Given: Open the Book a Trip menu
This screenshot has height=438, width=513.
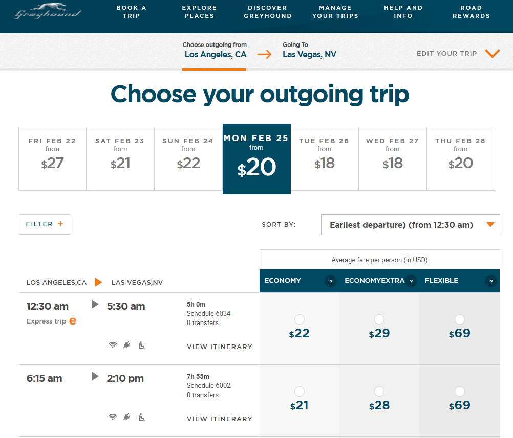Looking at the screenshot, I should [131, 12].
